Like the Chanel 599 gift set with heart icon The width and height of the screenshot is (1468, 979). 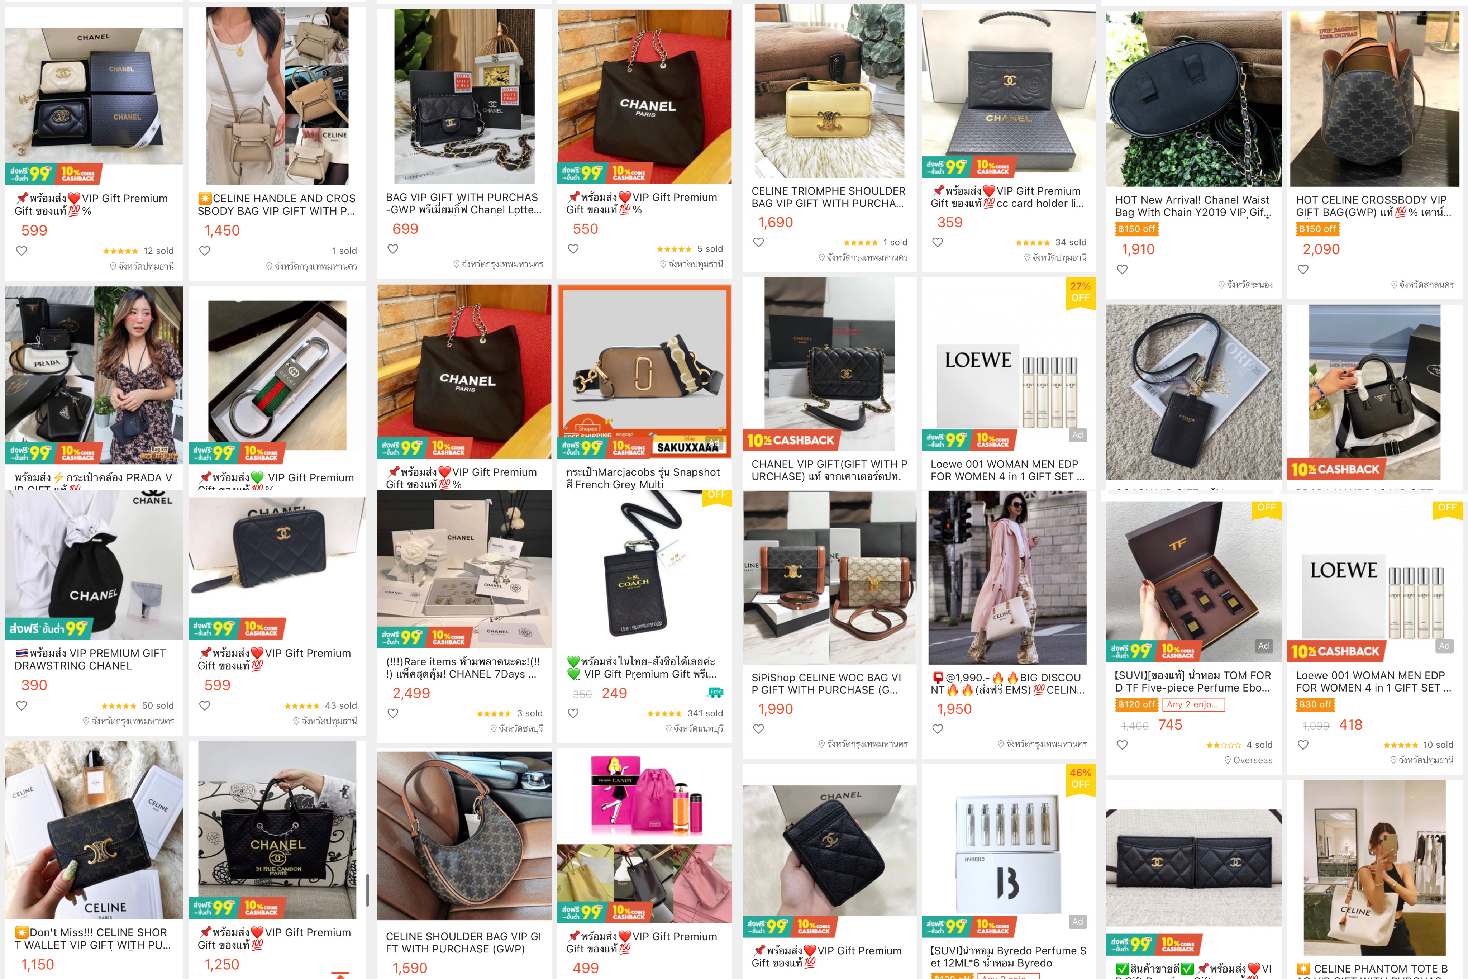click(21, 251)
